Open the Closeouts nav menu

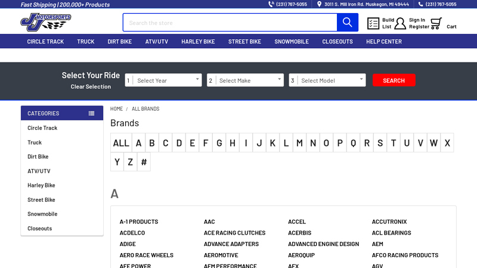click(337, 41)
